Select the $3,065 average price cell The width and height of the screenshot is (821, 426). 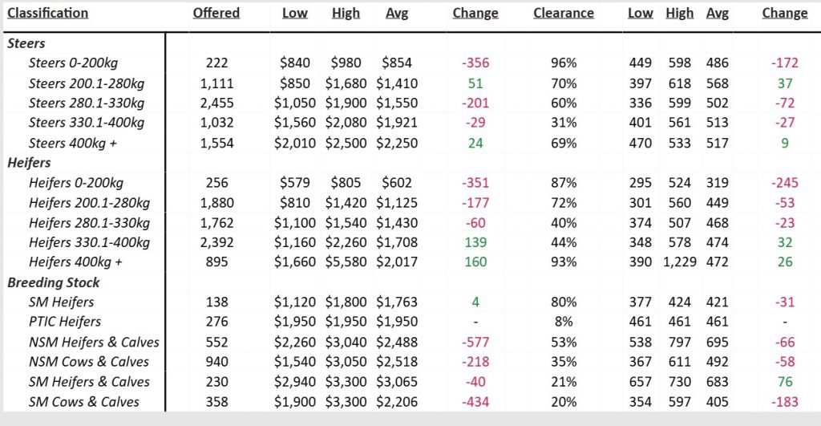pyautogui.click(x=401, y=382)
